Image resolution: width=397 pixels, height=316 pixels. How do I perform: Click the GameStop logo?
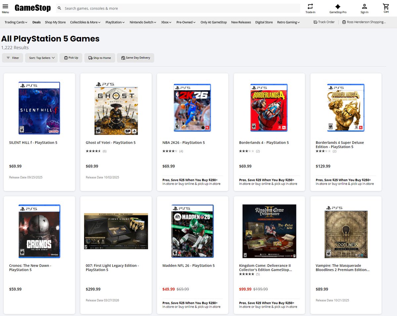(33, 8)
